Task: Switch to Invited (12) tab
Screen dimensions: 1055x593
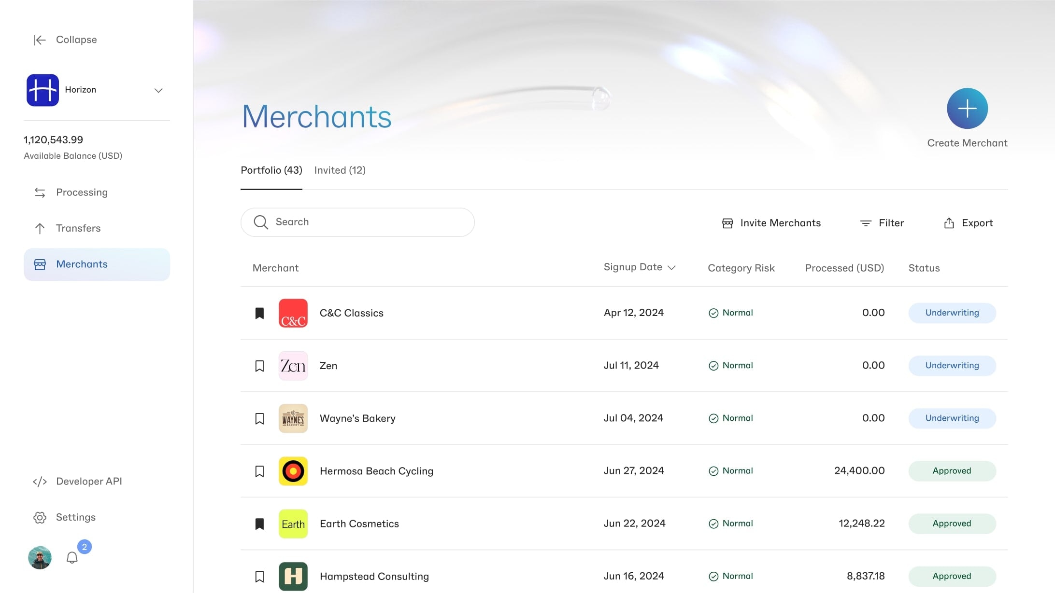Action: click(340, 170)
